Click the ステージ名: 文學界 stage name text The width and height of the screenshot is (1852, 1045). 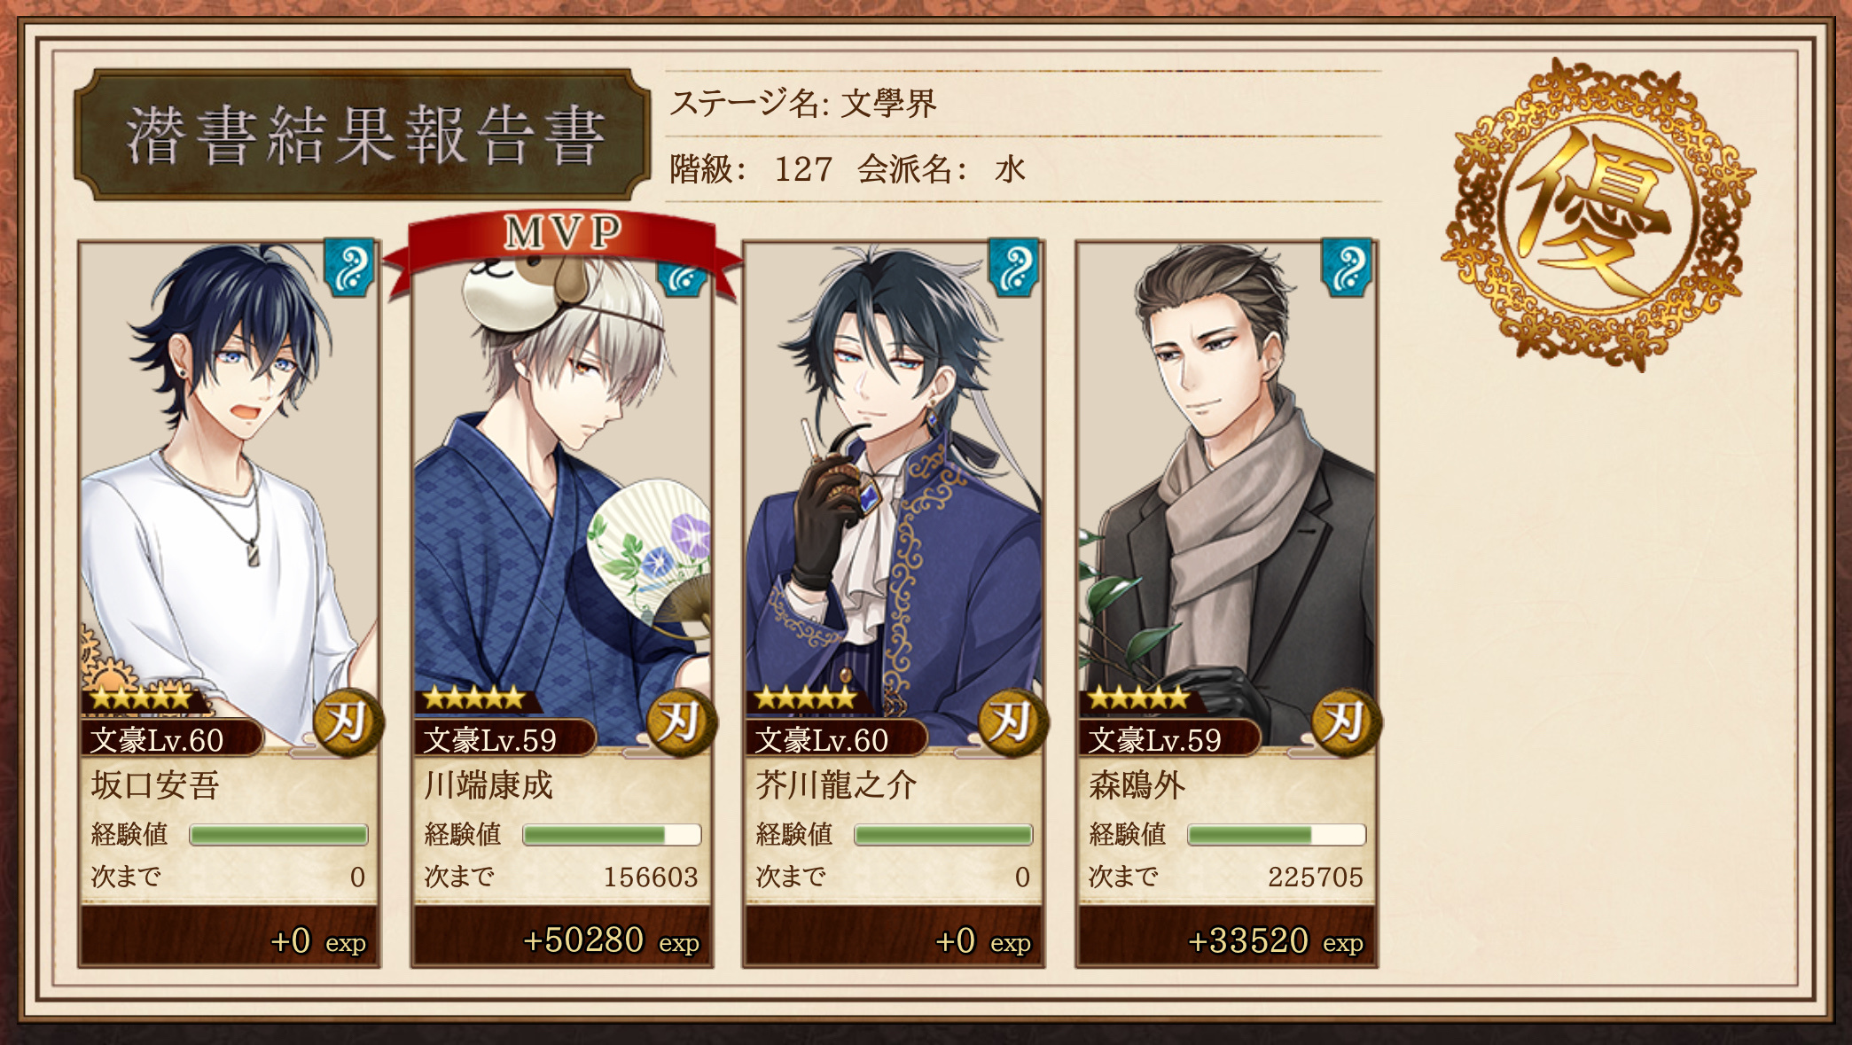(x=803, y=104)
